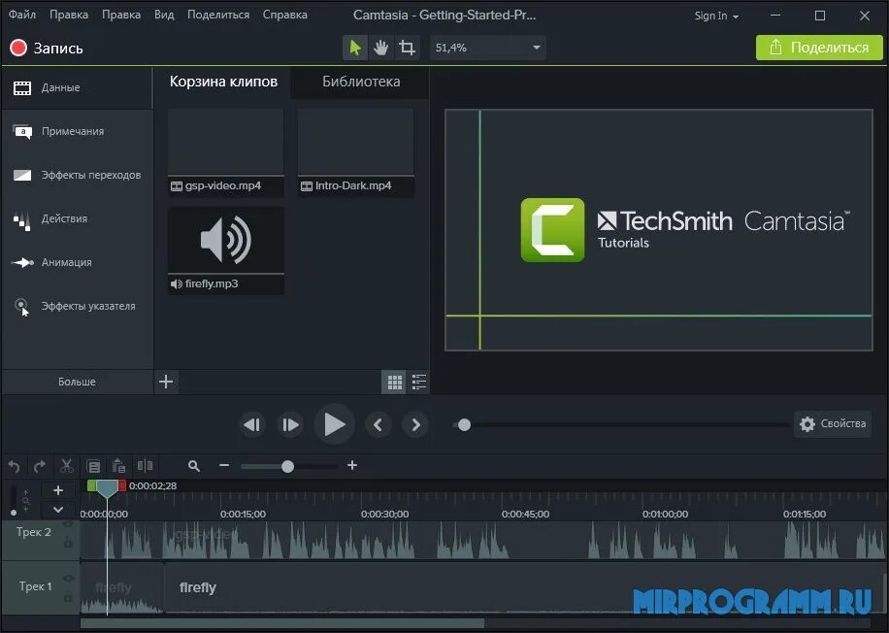Click the gear icon in Свойства button
Image resolution: width=889 pixels, height=633 pixels.
pyautogui.click(x=807, y=423)
